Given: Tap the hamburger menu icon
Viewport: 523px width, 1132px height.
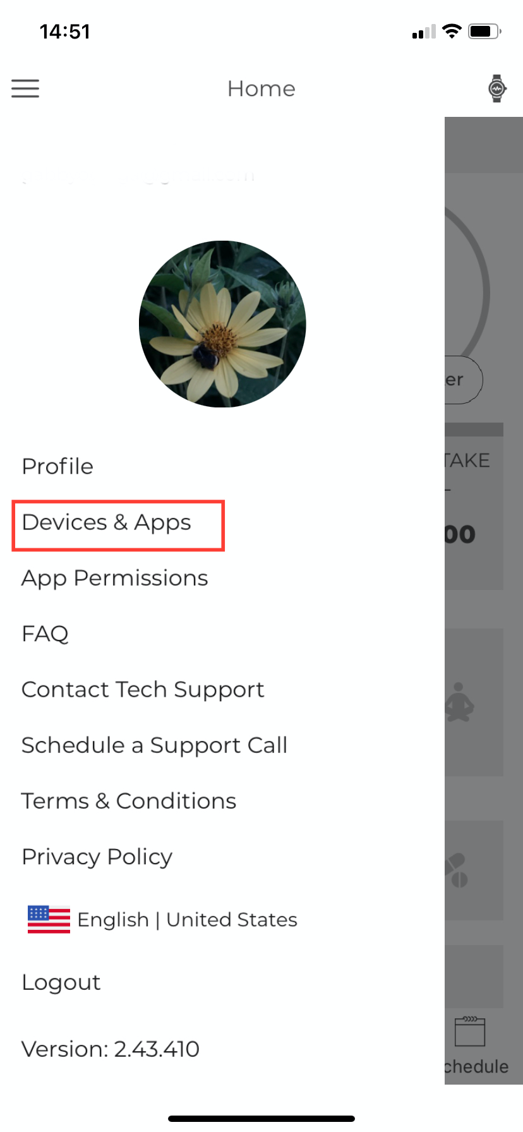Looking at the screenshot, I should coord(25,88).
